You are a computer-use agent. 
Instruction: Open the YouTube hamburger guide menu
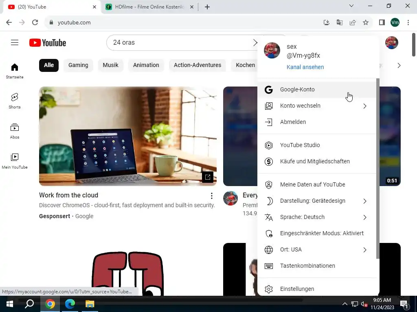tap(15, 42)
